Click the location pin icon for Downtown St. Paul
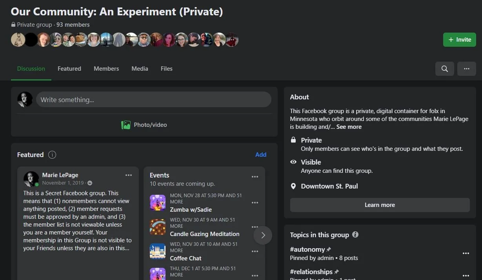This screenshot has height=280, width=482. click(x=293, y=186)
